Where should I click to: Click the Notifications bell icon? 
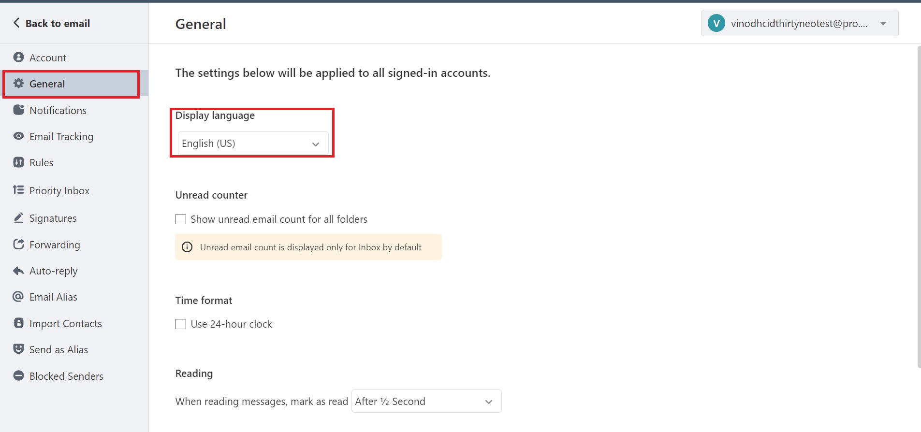point(18,110)
